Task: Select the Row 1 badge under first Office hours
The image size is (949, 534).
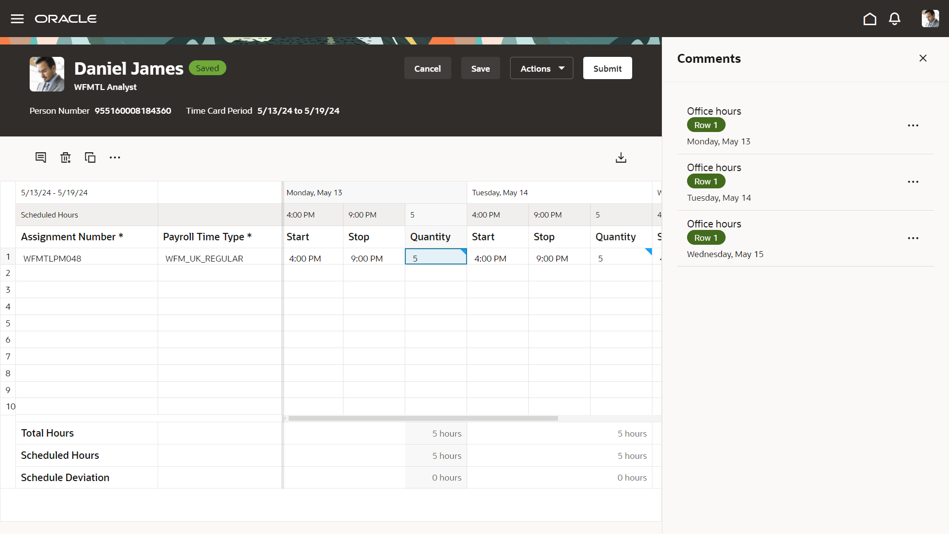Action: click(706, 125)
